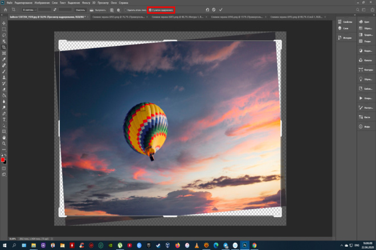Commit the crop with the checkmark

click(221, 10)
